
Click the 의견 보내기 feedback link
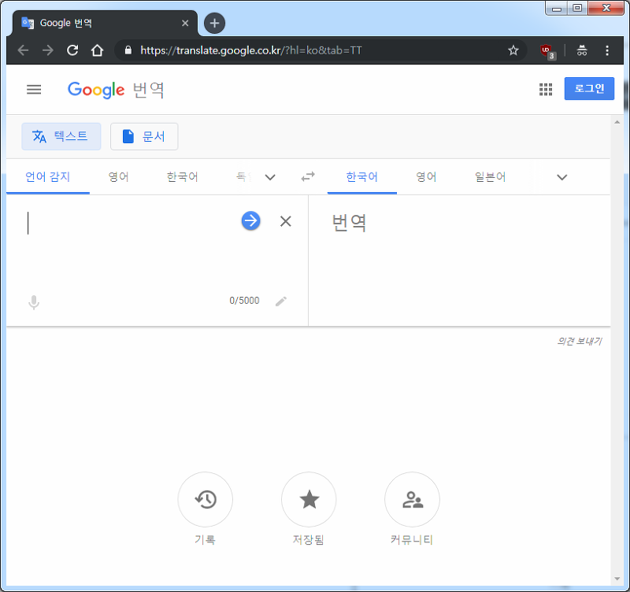tap(579, 341)
